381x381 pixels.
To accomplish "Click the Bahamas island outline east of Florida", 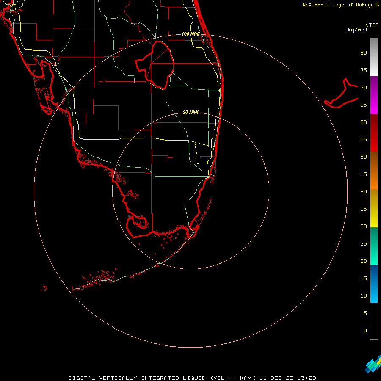I will coord(341,94).
